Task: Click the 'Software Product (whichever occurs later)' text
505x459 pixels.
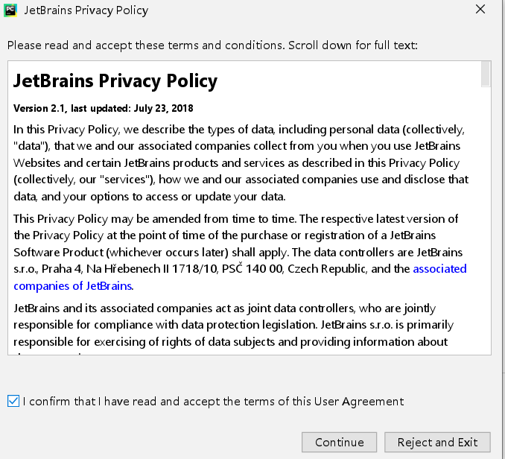Action: tap(121, 252)
